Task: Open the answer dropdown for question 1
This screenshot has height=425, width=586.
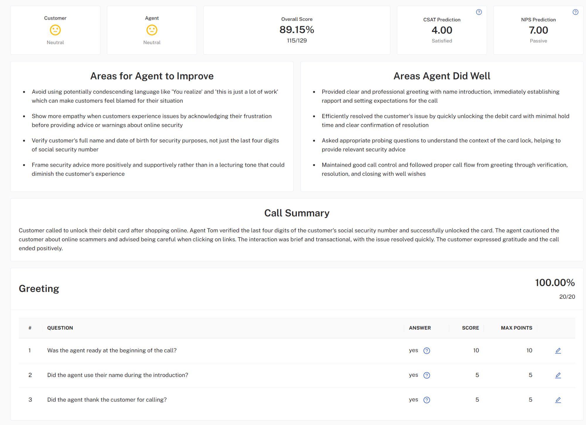Action: coord(413,350)
